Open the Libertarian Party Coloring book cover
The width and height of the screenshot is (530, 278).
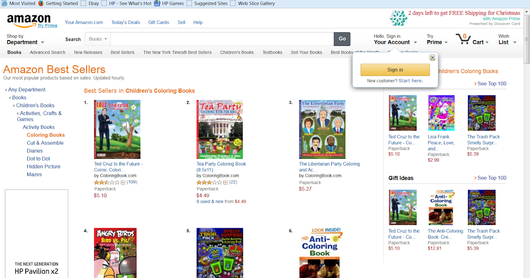point(322,129)
